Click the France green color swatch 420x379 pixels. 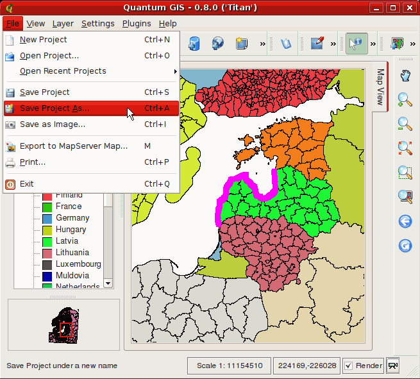click(x=47, y=207)
